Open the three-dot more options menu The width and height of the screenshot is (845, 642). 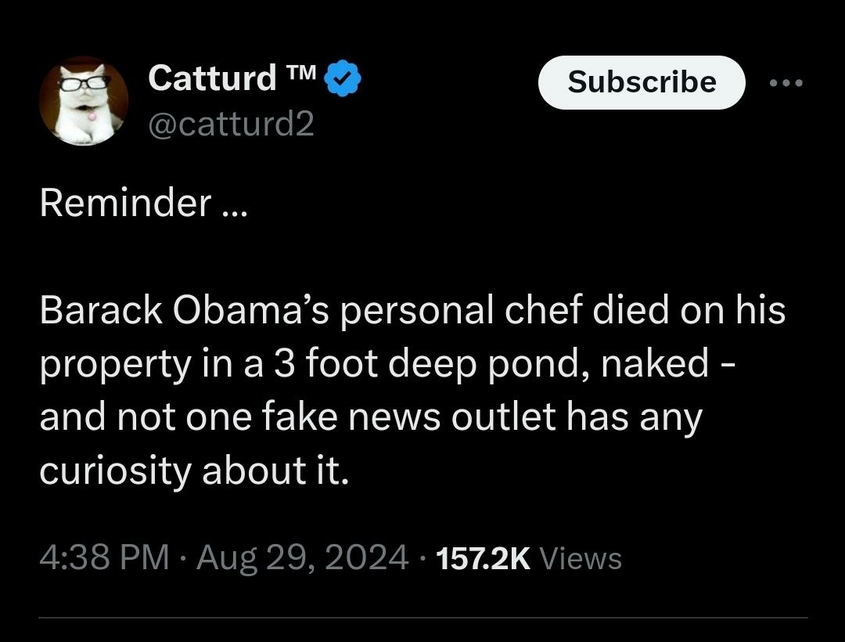point(786,82)
